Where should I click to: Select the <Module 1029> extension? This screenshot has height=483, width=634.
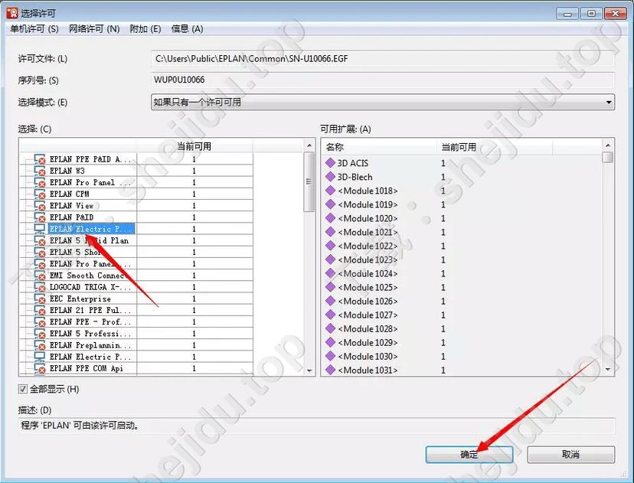(x=368, y=342)
